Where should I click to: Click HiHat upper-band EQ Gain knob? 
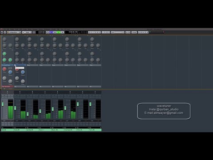pos(79,39)
